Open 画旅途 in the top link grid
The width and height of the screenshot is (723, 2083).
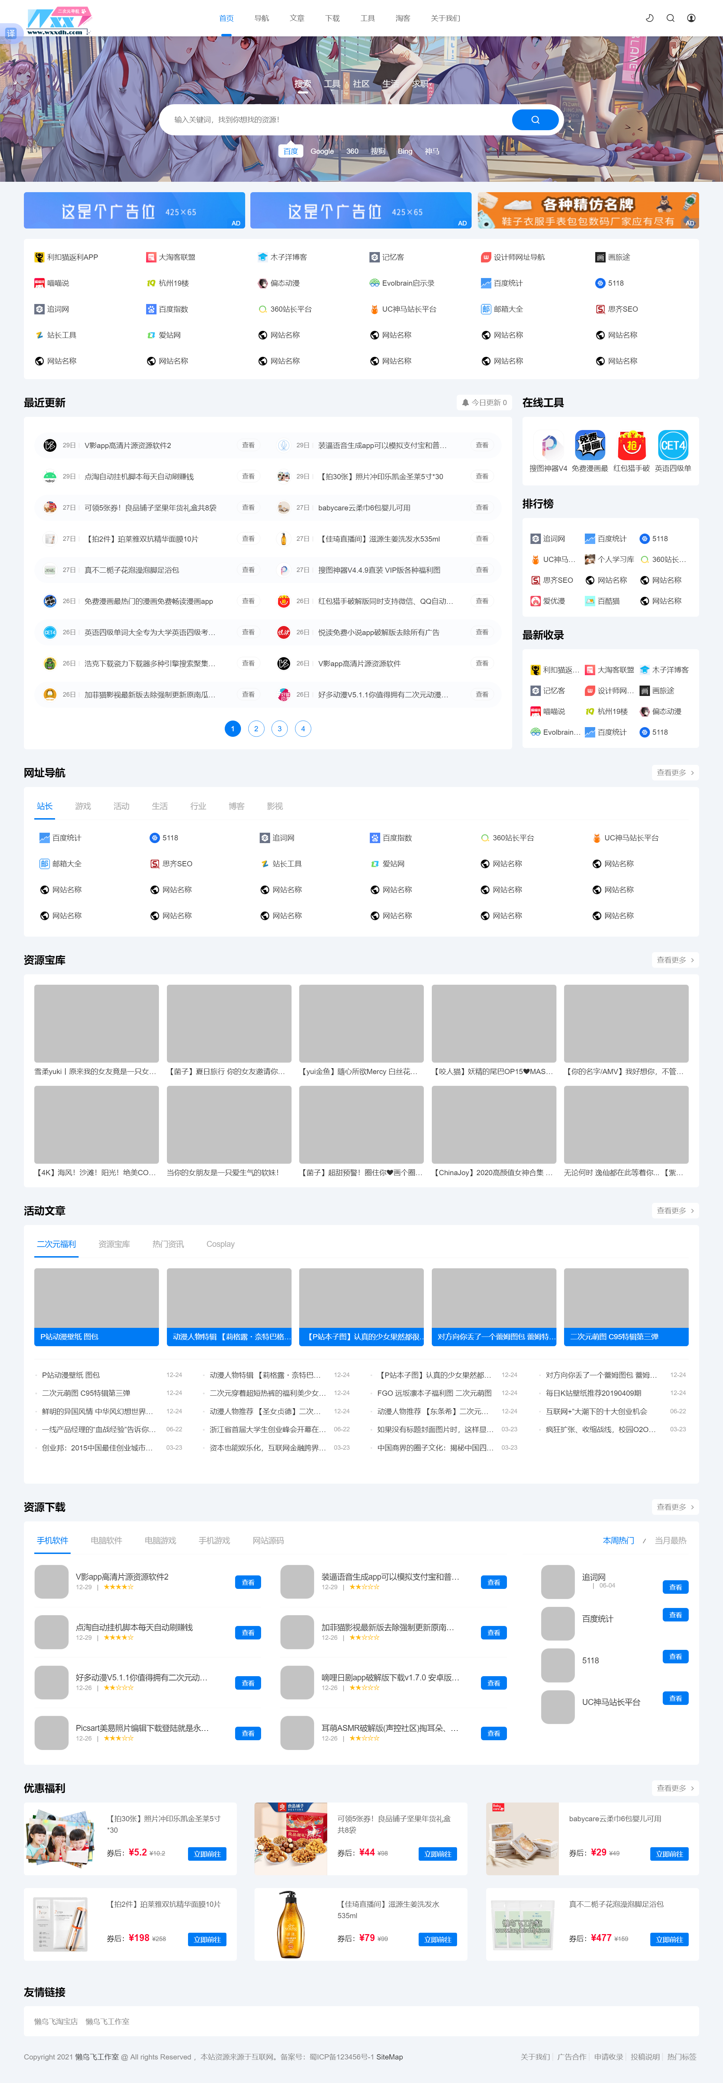613,257
